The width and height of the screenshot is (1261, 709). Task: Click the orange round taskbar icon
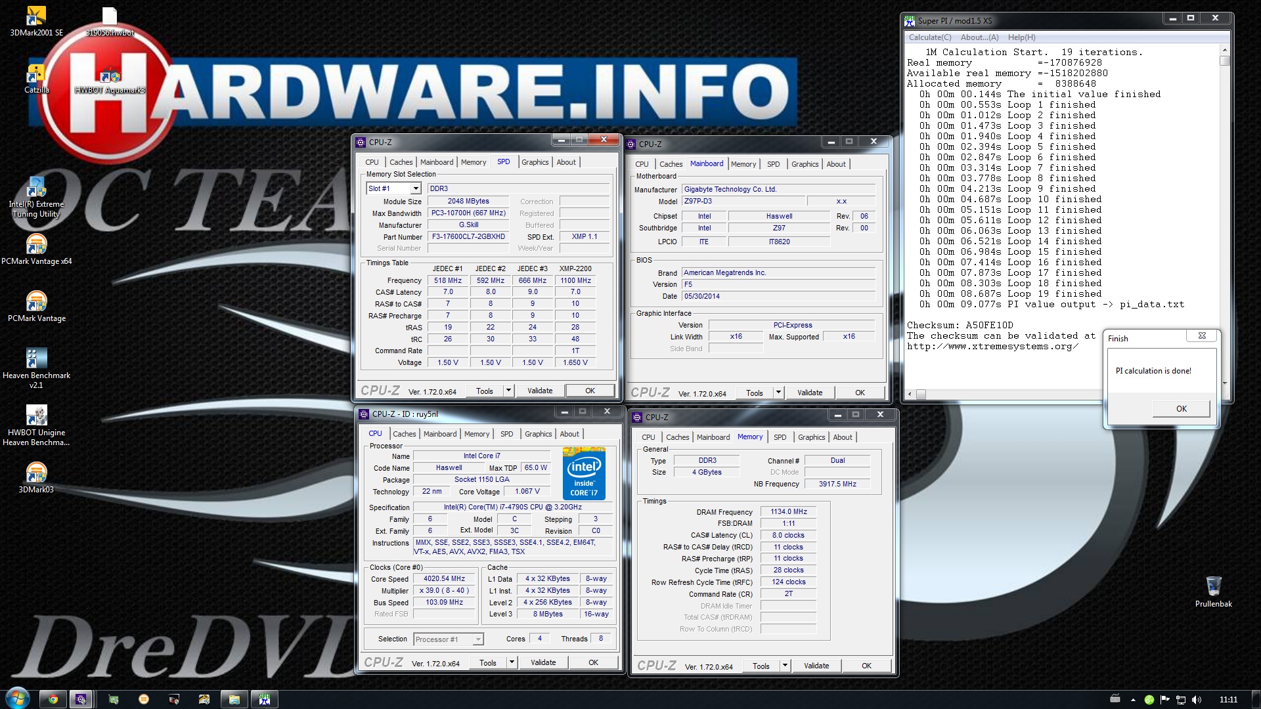coord(144,699)
